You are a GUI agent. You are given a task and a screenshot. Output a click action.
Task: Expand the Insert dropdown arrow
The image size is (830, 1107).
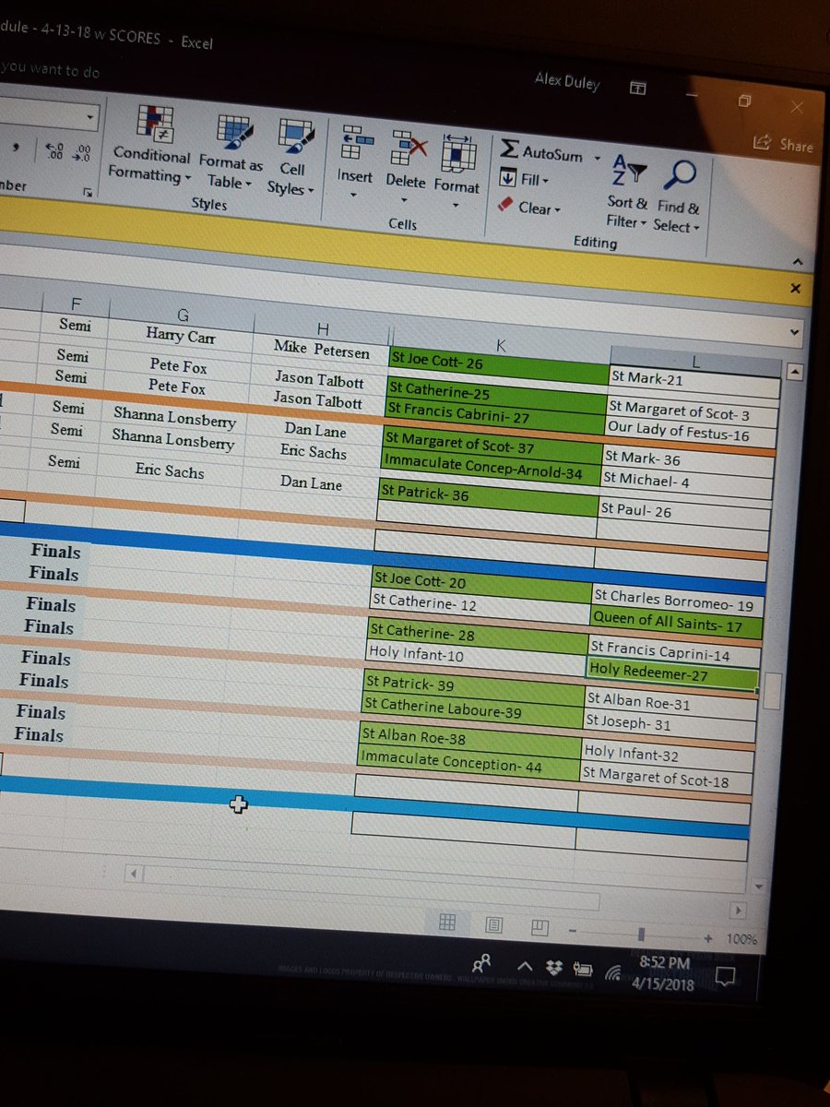click(354, 196)
